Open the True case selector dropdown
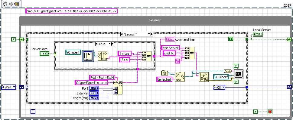 click(x=109, y=44)
